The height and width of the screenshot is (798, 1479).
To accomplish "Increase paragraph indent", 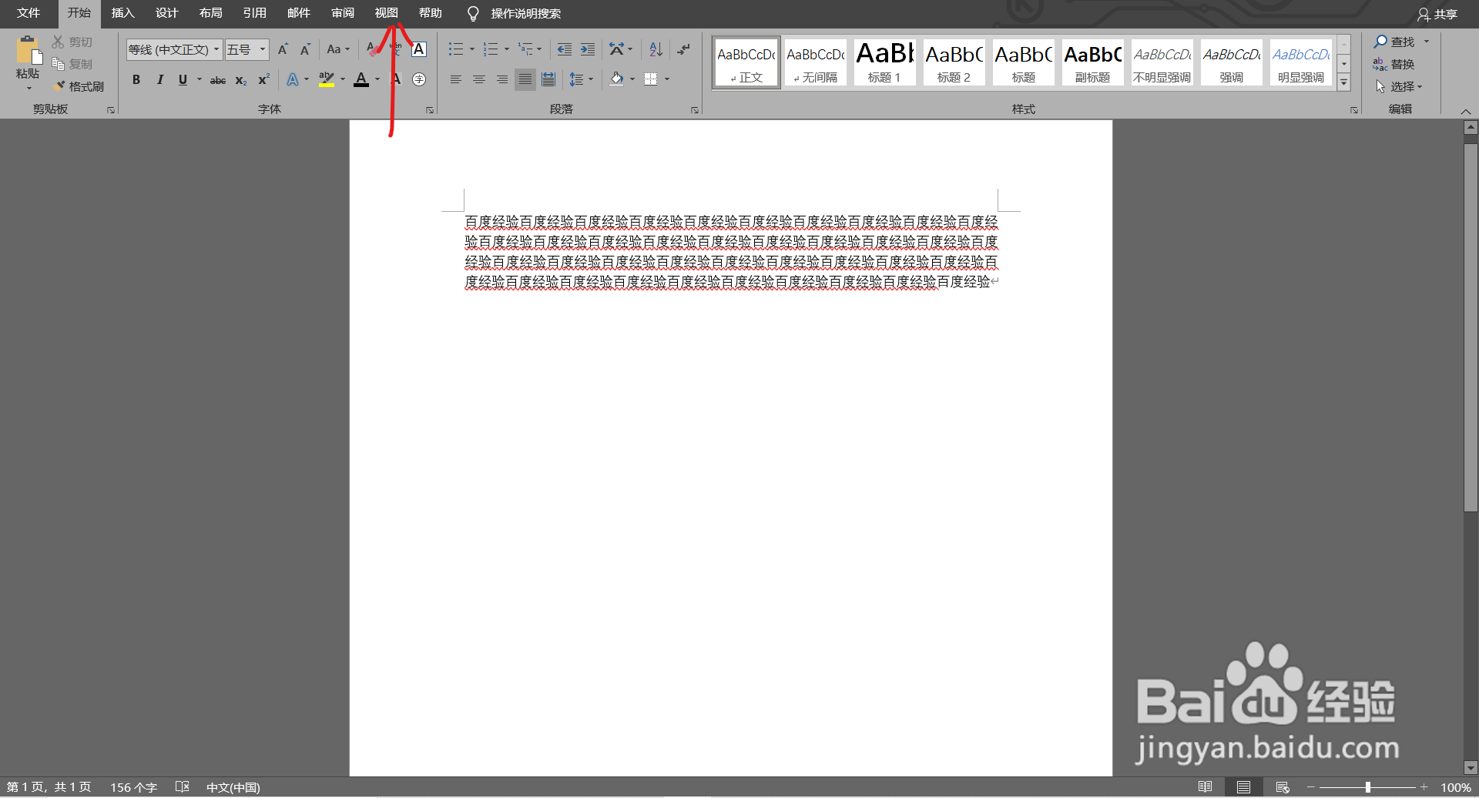I will coord(588,49).
